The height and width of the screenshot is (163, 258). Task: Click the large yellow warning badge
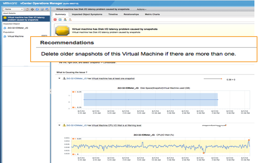(62, 31)
